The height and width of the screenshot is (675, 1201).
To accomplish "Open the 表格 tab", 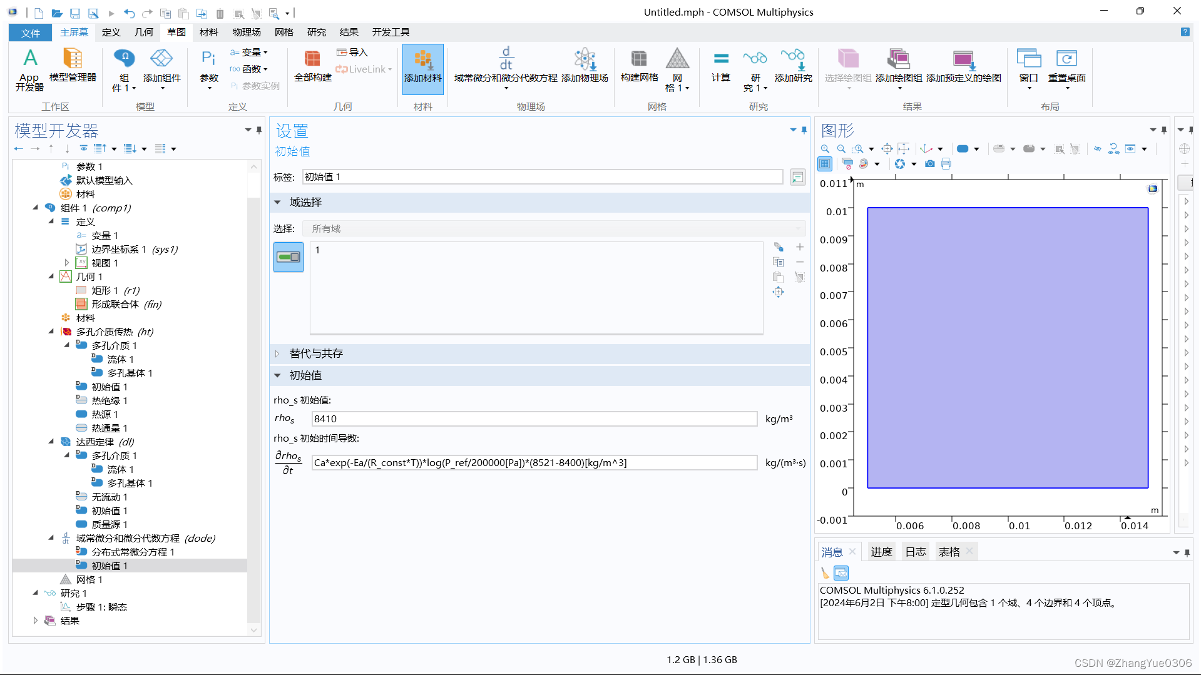I will coord(949,552).
